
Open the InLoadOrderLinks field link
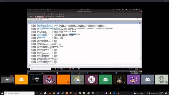point(44,25)
